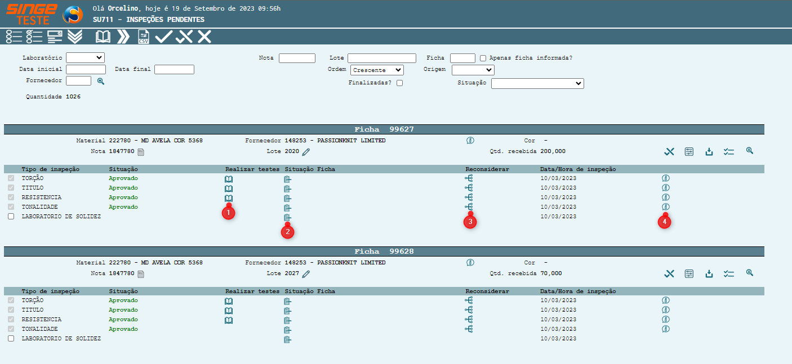The width and height of the screenshot is (792, 364).
Task: Click the single checkmark icon in toolbar
Action: click(x=163, y=37)
